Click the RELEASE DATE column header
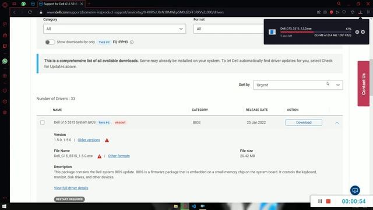 pos(256,110)
